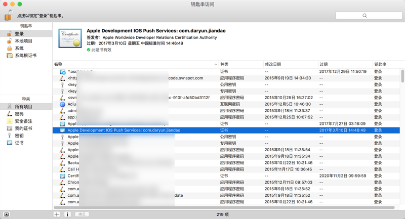405x219 pixels.
Task: Filter by 密码 category
Action: point(26,114)
